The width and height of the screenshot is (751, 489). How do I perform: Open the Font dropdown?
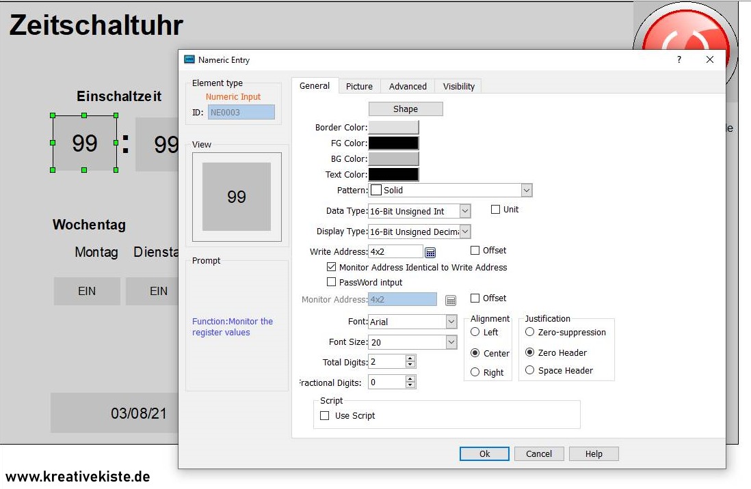click(x=451, y=322)
